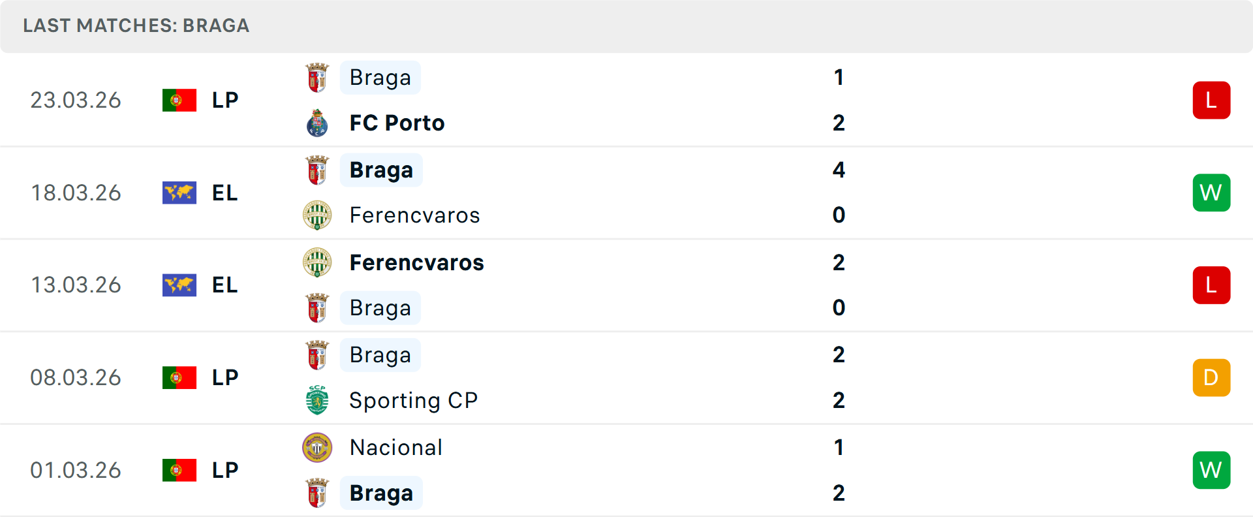Image resolution: width=1253 pixels, height=517 pixels.
Task: Click Portugal flag in the 23.03.26 row
Action: pyautogui.click(x=179, y=100)
